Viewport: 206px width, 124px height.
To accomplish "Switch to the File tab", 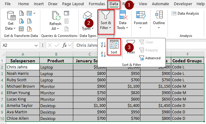I will point(8,4).
